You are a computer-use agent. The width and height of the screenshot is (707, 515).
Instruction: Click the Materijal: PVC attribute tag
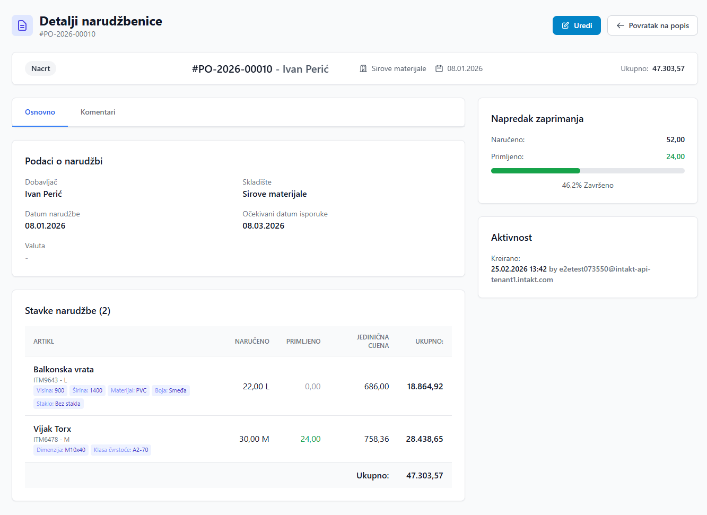128,390
